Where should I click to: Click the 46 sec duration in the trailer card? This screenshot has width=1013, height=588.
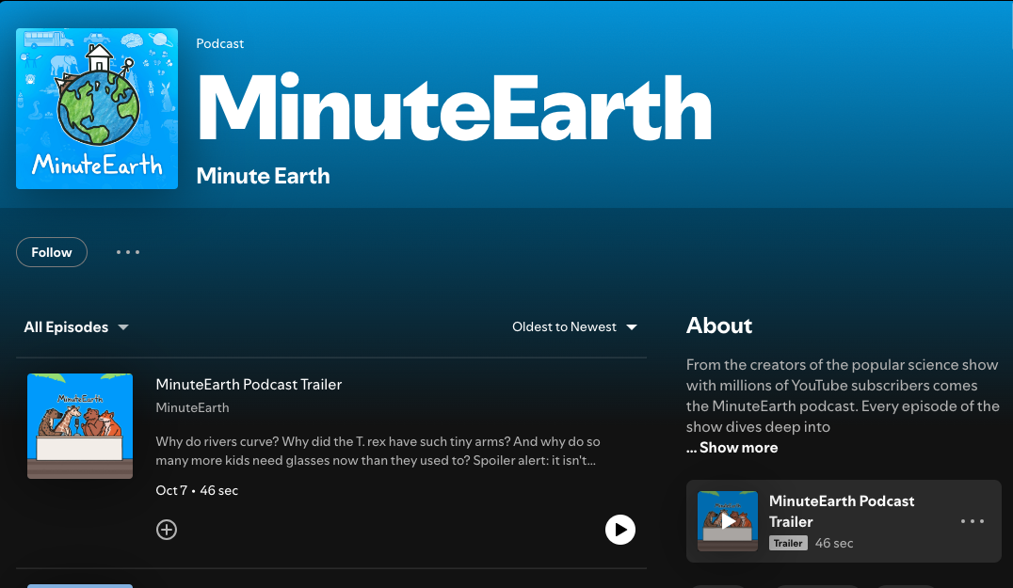point(834,544)
